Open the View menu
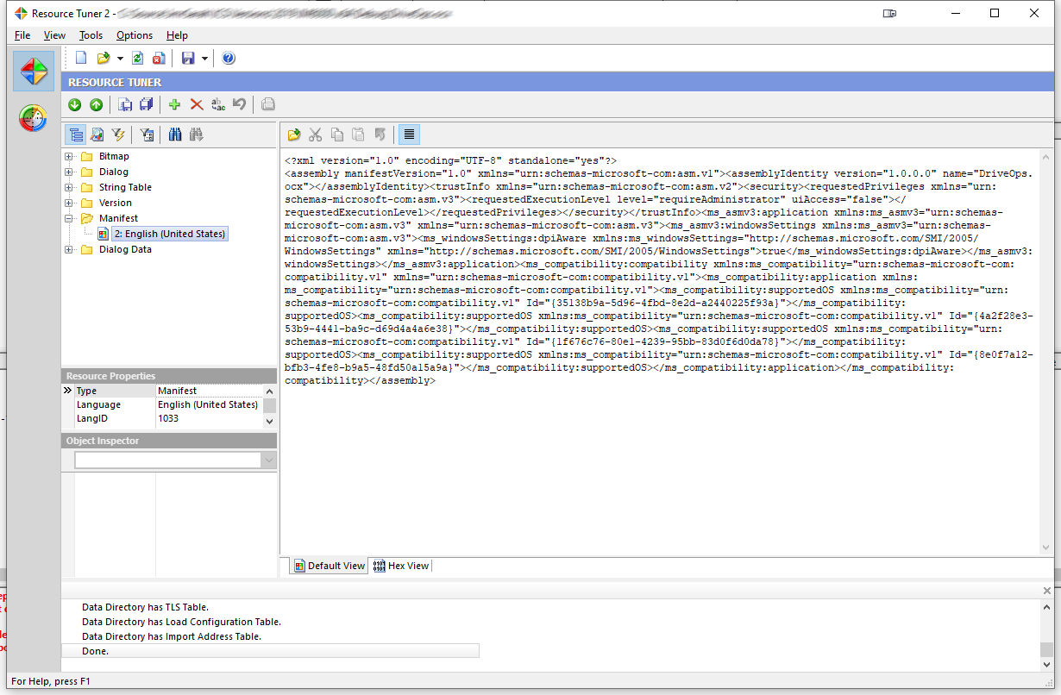Viewport: 1061px width, 695px height. 54,35
